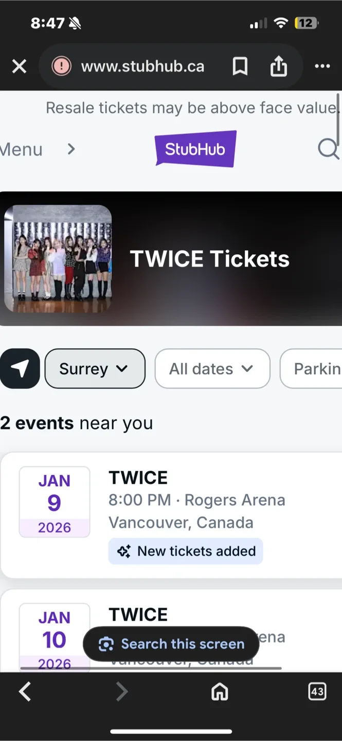
Task: Open the Surrey location dropdown
Action: pos(95,368)
